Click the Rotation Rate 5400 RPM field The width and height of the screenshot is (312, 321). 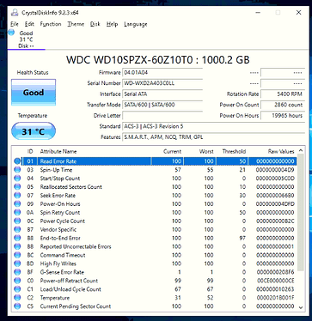point(283,94)
